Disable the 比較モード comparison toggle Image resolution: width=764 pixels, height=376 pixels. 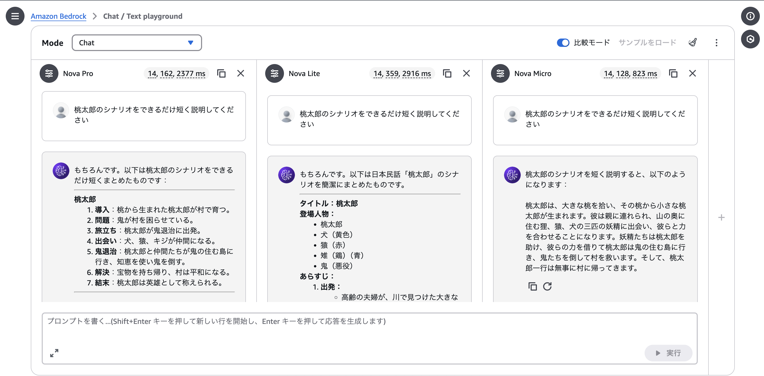point(563,42)
